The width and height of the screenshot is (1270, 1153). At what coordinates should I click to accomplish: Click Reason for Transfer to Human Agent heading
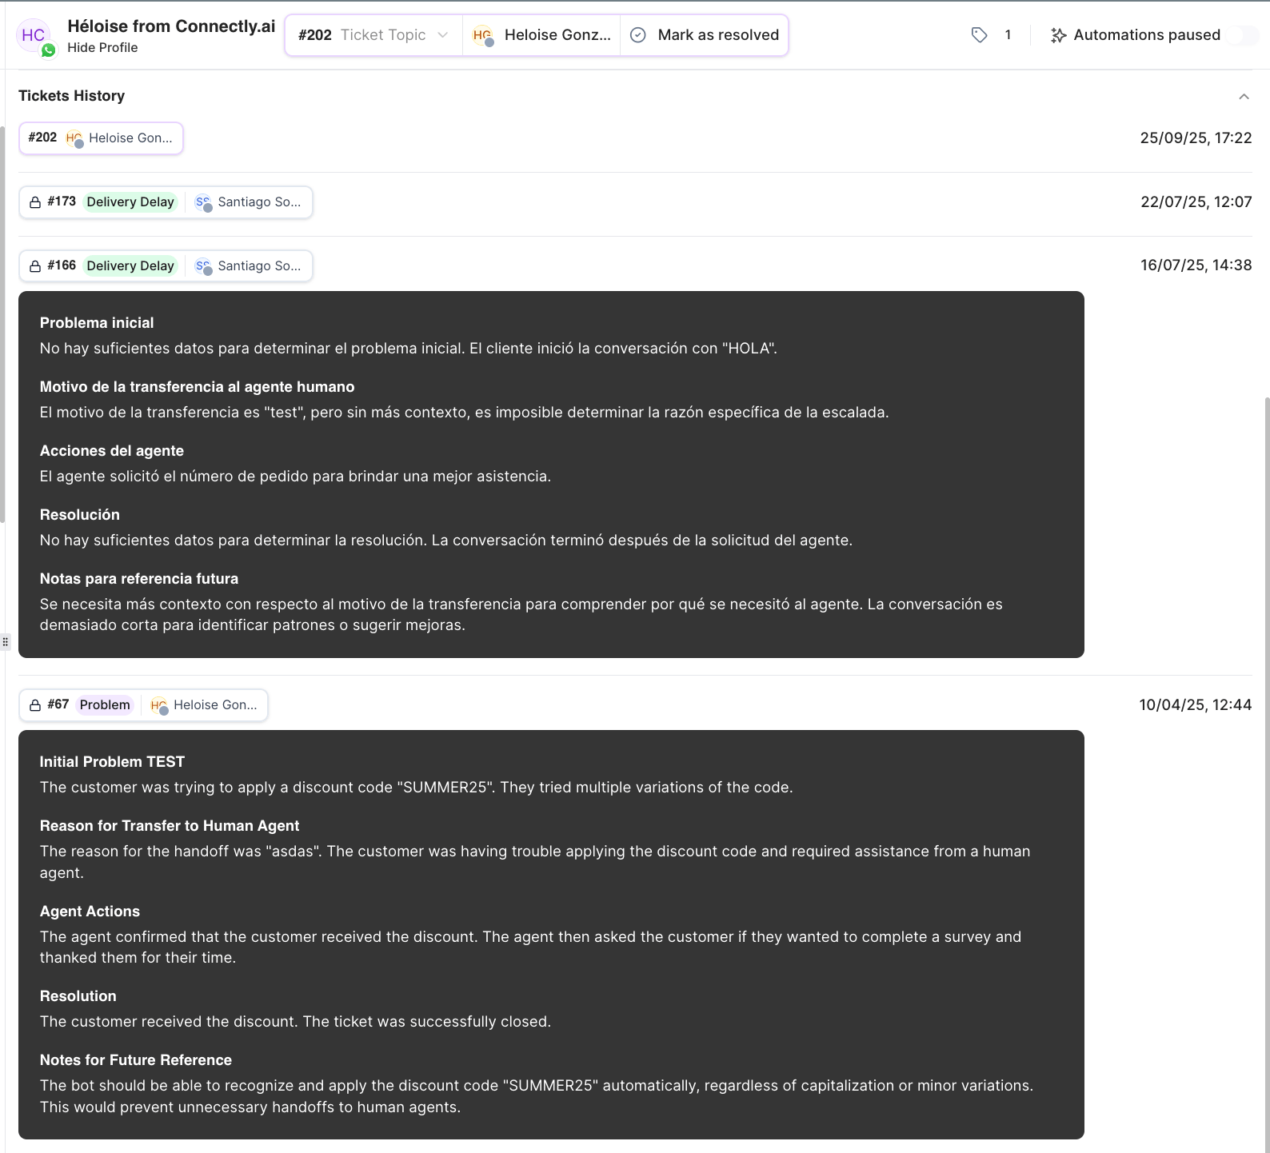(170, 826)
